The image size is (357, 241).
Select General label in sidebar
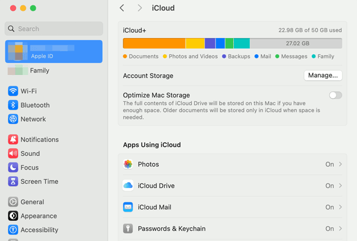32,202
